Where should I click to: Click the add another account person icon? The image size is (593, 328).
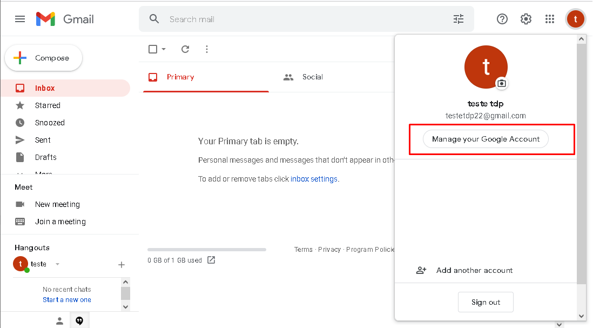click(x=421, y=270)
